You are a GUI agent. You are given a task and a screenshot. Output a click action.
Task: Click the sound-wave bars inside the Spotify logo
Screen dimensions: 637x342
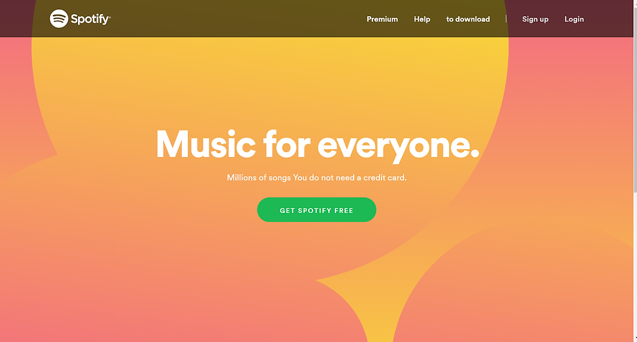click(x=59, y=18)
